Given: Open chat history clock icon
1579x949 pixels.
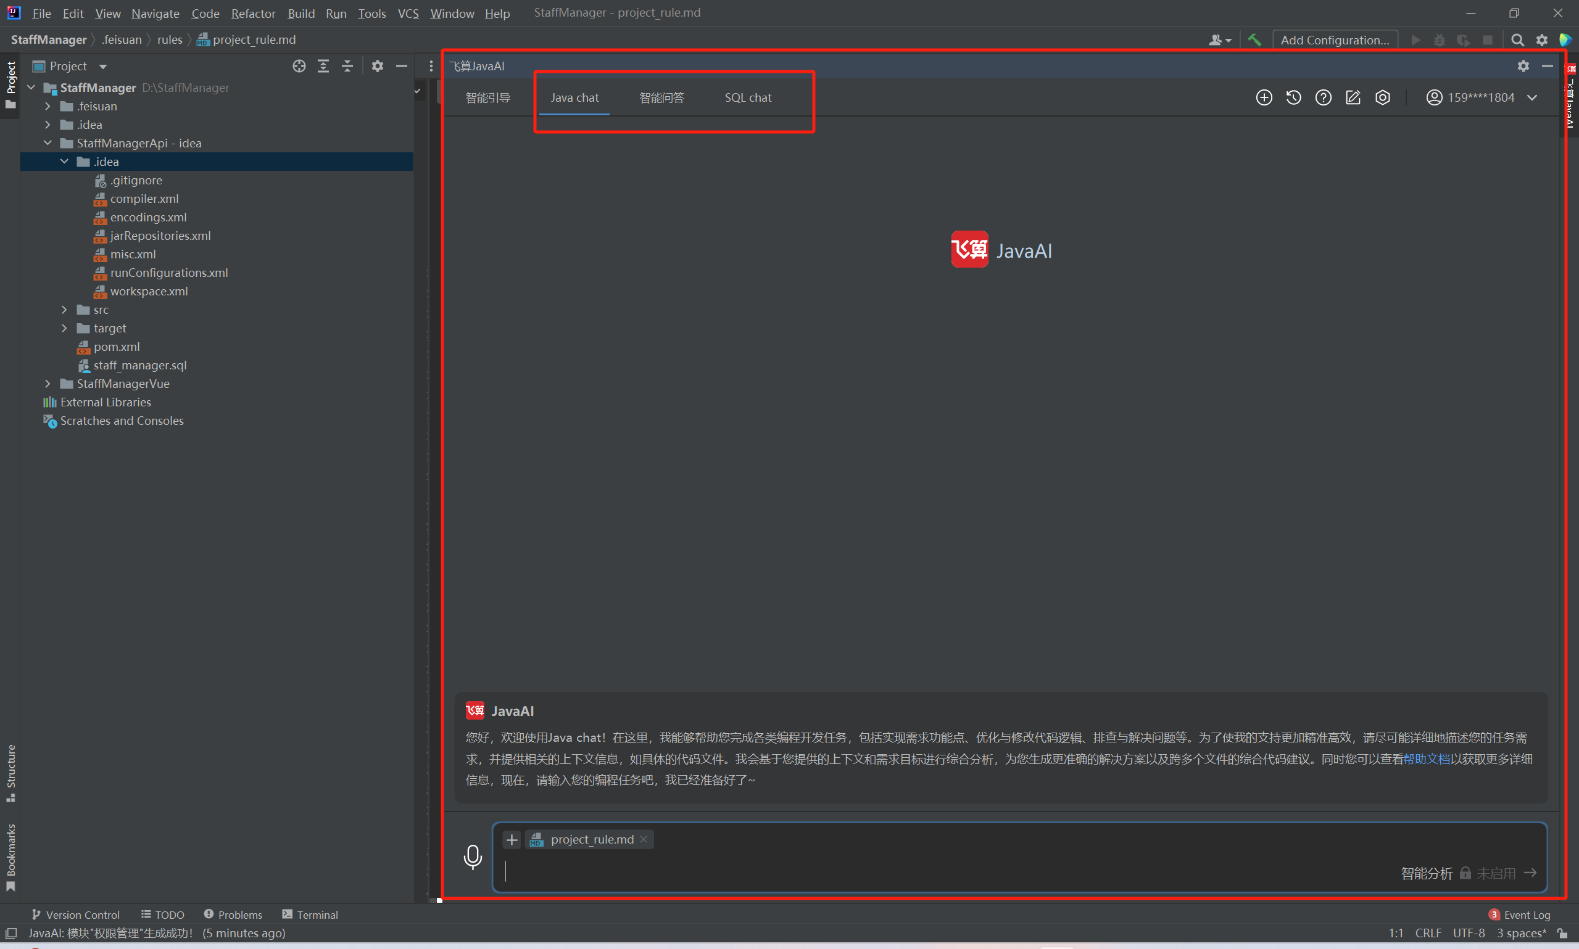Looking at the screenshot, I should [1293, 97].
